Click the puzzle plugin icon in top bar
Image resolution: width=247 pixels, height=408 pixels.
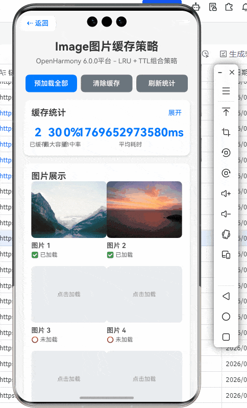(x=229, y=7)
